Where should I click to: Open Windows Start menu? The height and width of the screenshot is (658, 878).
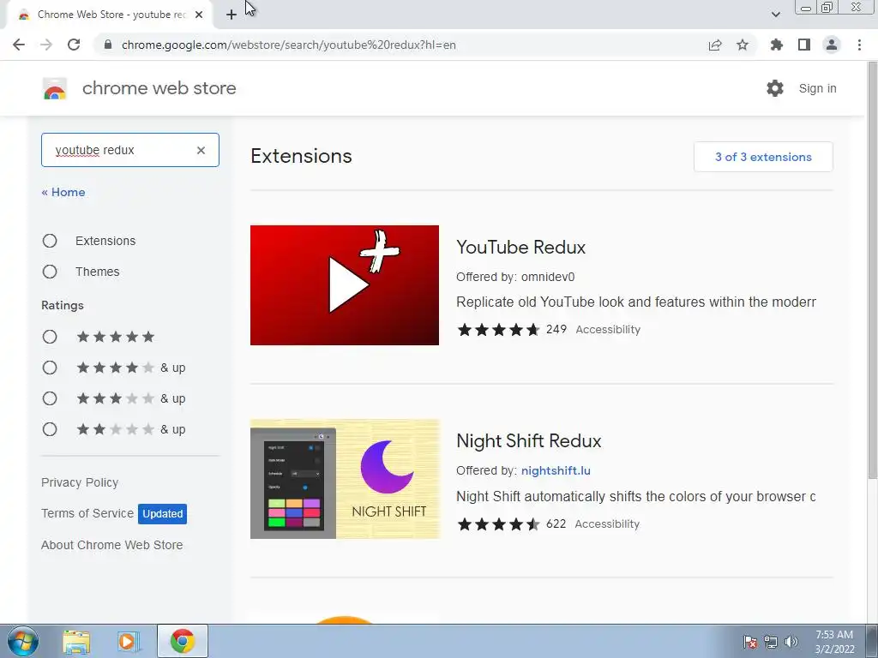point(22,641)
